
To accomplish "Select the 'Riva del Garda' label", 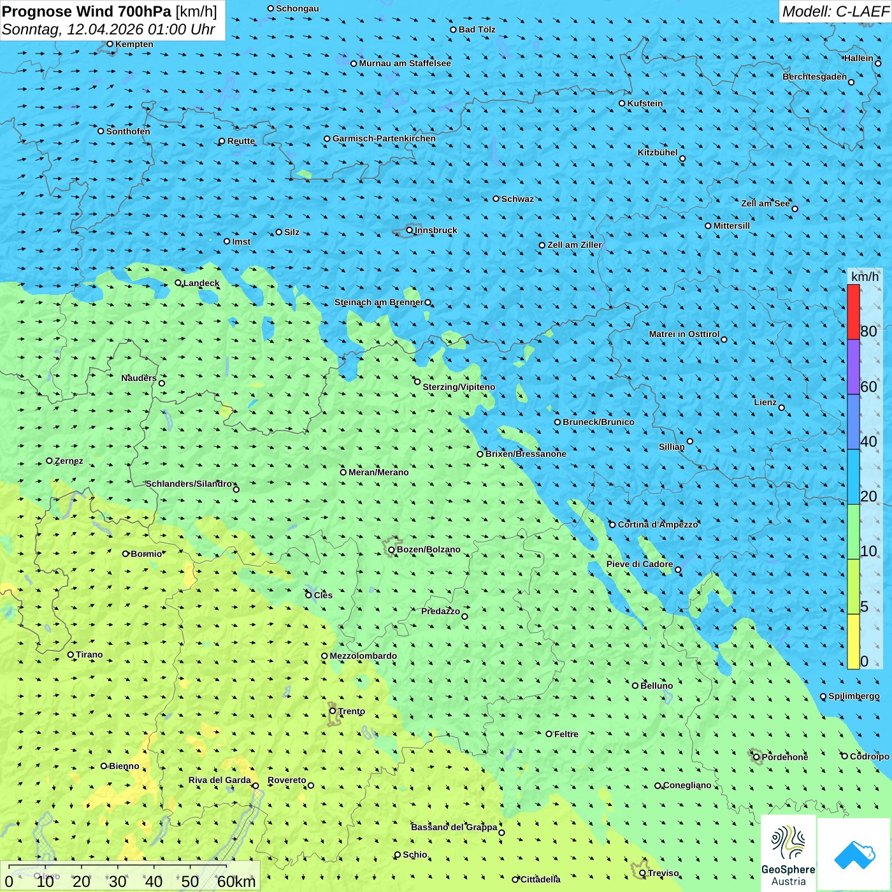I will (220, 780).
